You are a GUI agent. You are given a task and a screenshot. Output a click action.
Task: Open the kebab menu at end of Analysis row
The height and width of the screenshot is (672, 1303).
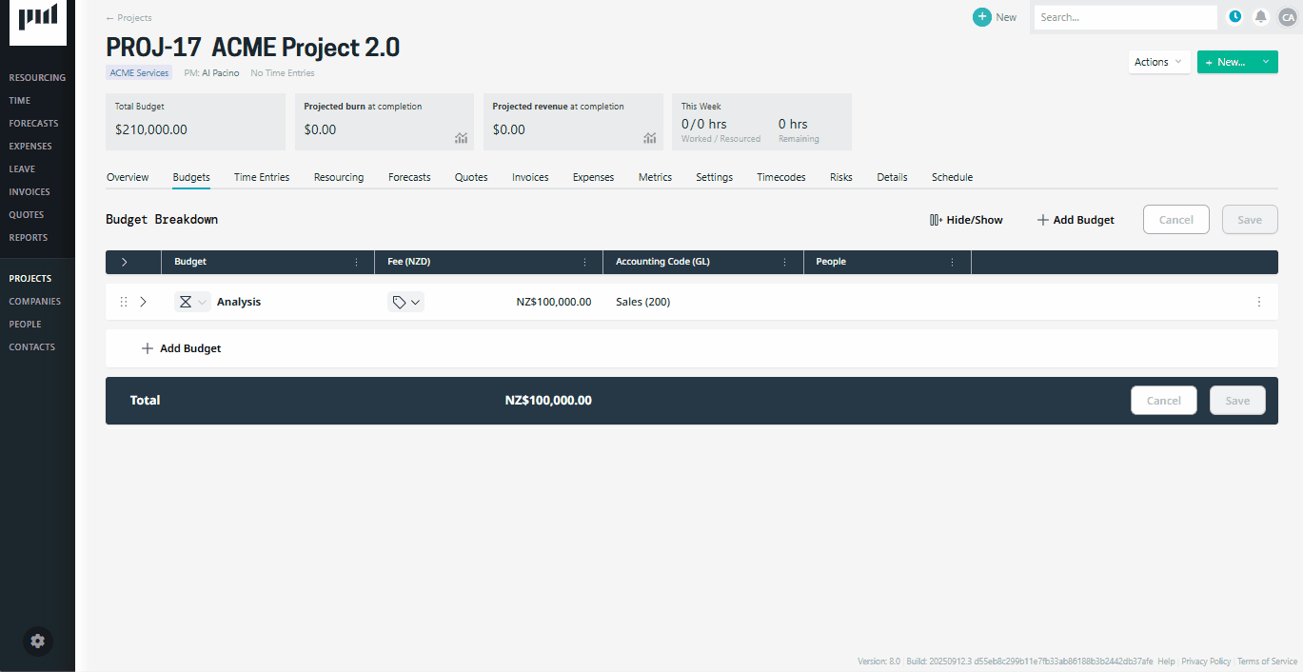click(1259, 302)
